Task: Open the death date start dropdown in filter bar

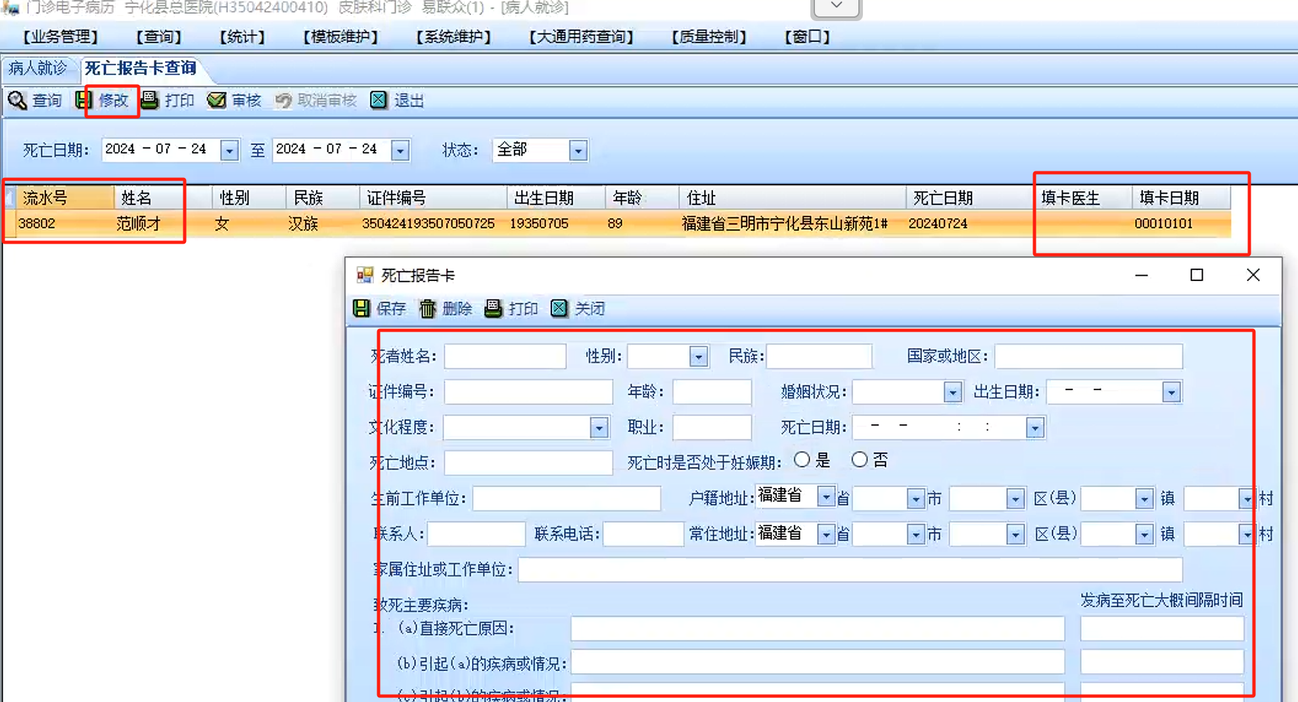Action: click(x=229, y=150)
